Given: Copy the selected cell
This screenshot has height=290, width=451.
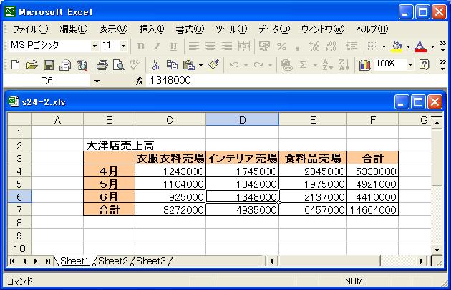Looking at the screenshot, I should click(172, 65).
